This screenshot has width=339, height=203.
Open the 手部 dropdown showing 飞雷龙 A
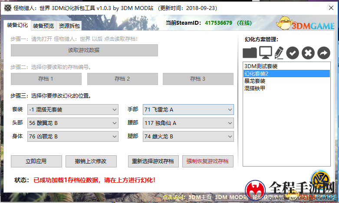(188, 109)
